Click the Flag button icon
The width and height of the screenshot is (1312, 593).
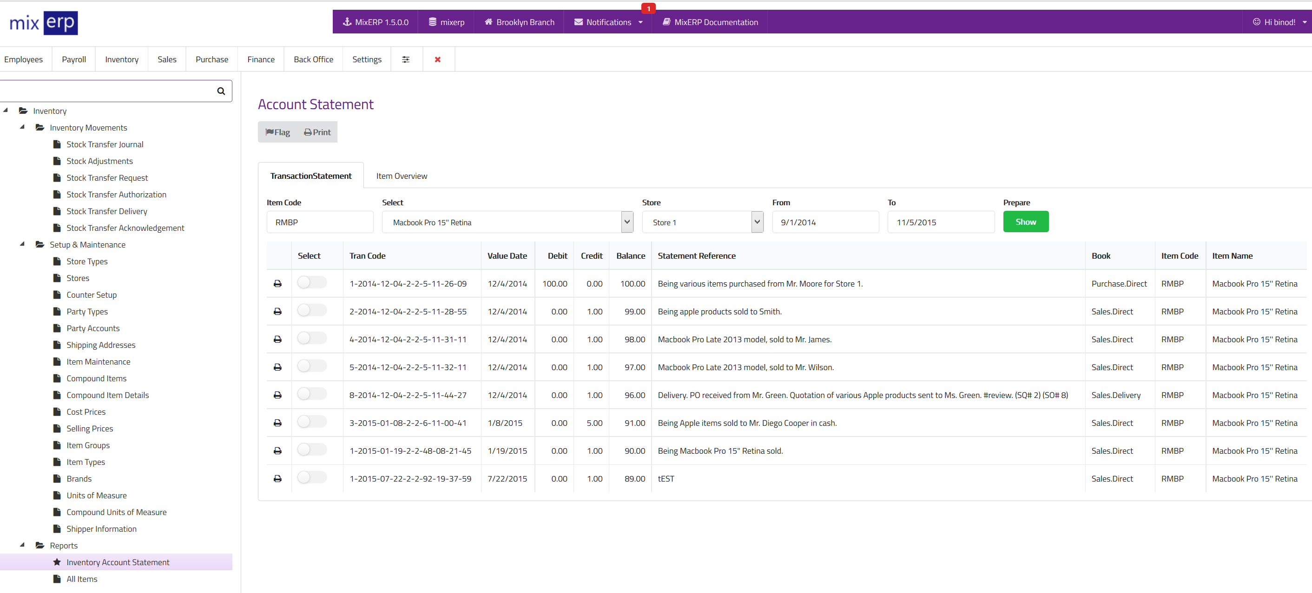[277, 132]
